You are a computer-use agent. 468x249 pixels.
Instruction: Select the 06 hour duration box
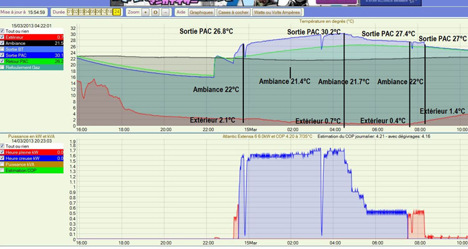click(x=99, y=12)
